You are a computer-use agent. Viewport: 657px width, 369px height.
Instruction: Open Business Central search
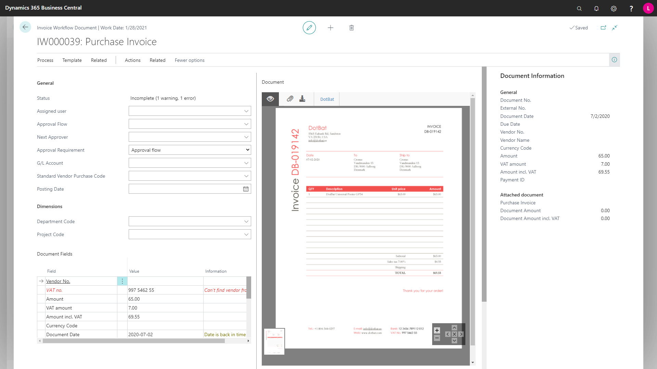(x=579, y=8)
